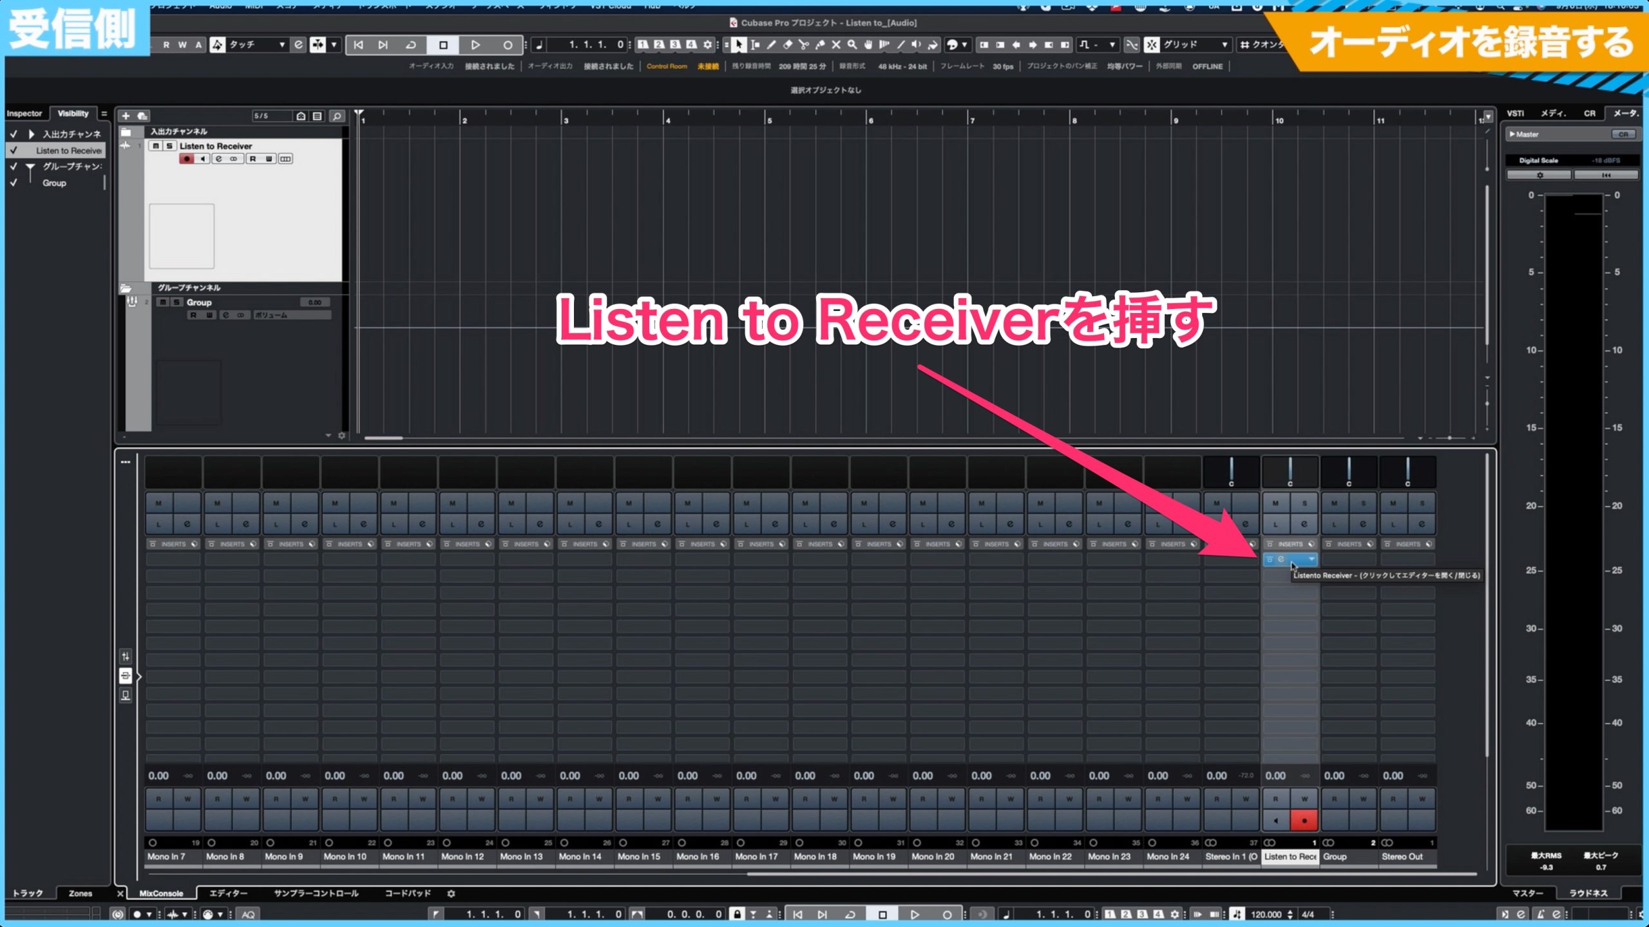Click the Listen to Rece channel name label
1649x927 pixels.
pyautogui.click(x=1290, y=857)
